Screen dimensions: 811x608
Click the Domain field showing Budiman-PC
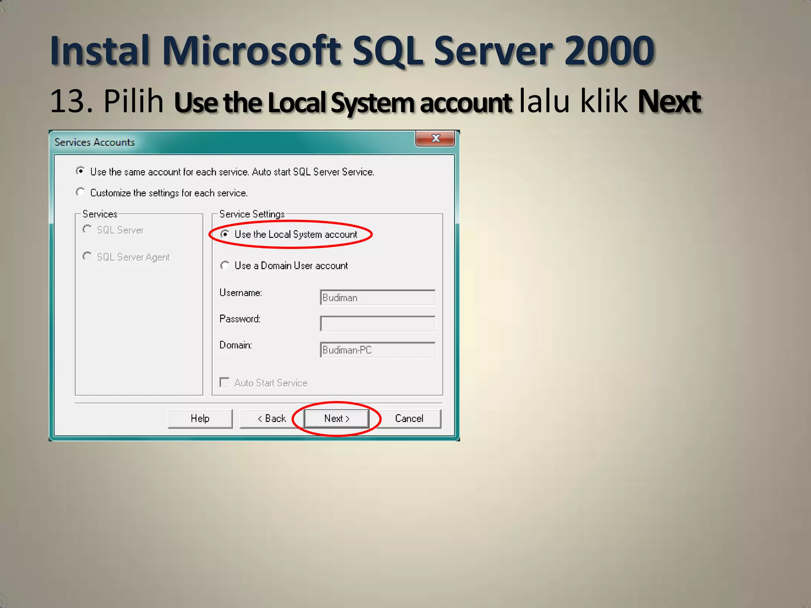(x=378, y=350)
